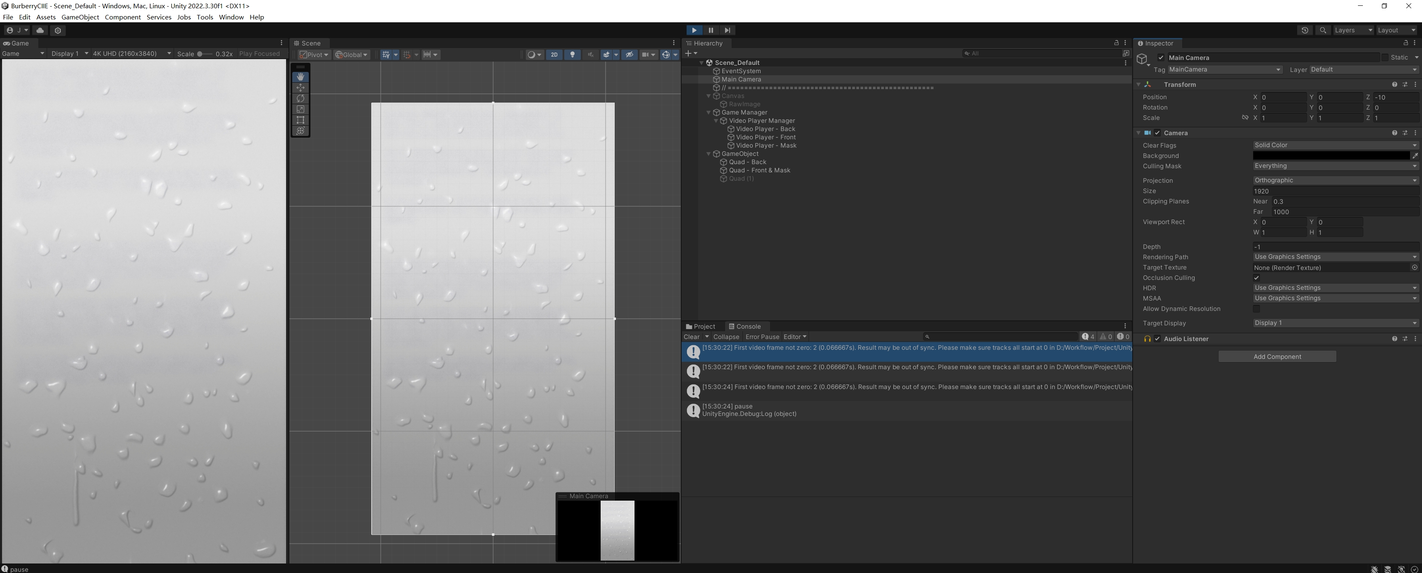Image resolution: width=1422 pixels, height=573 pixels.
Task: Select the Scale tool in Scene toolbar
Action: coord(300,109)
